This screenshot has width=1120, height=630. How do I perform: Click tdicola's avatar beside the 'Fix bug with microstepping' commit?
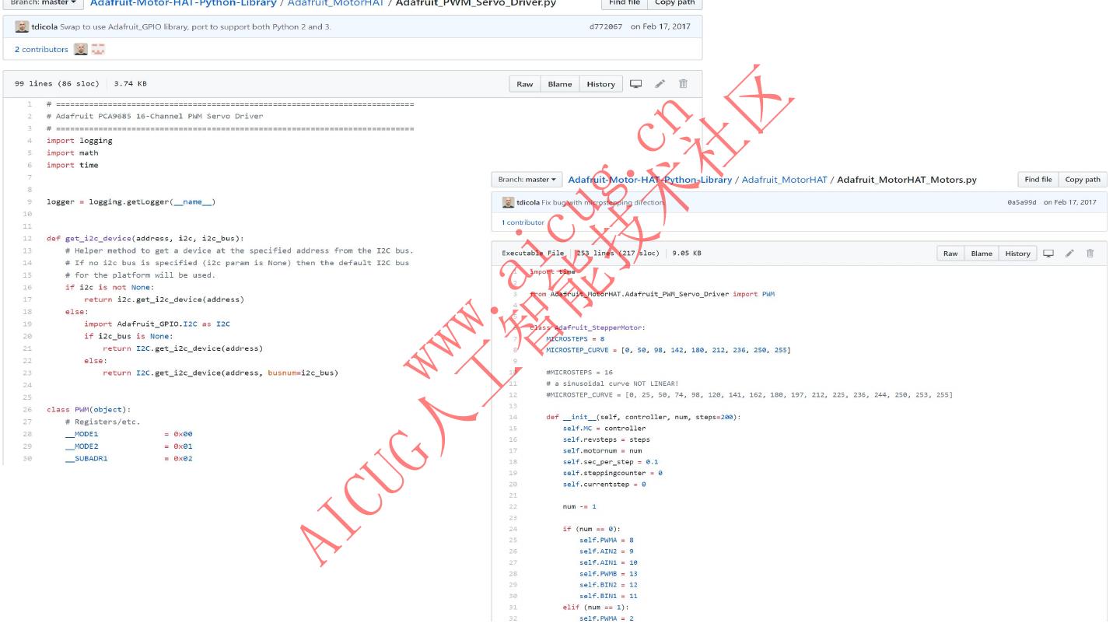(508, 202)
